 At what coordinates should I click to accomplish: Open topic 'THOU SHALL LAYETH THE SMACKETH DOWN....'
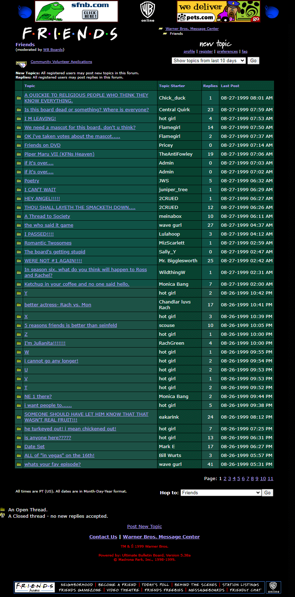[x=80, y=208]
